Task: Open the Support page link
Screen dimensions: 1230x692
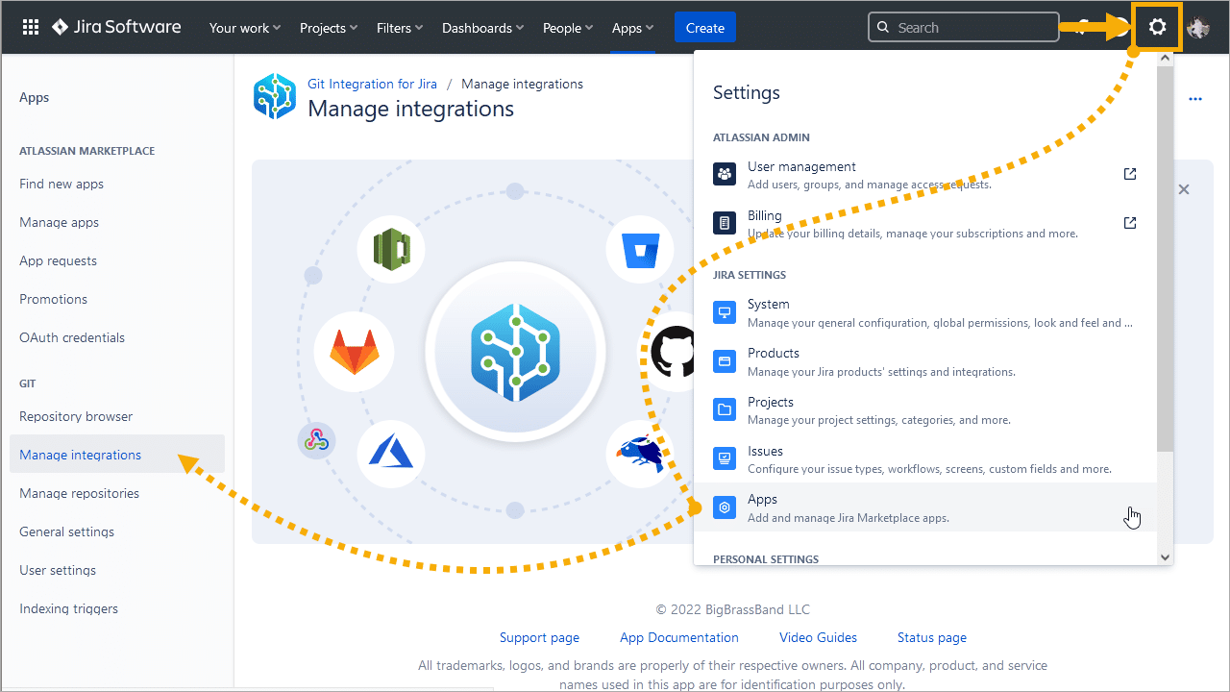Action: click(539, 637)
